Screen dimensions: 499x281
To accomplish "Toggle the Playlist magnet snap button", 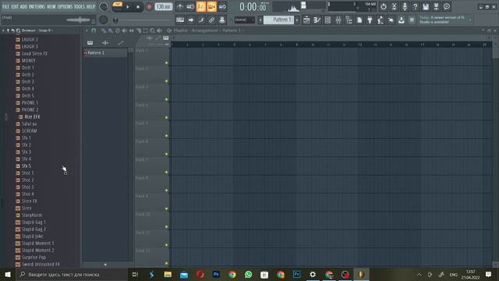I will (x=94, y=30).
